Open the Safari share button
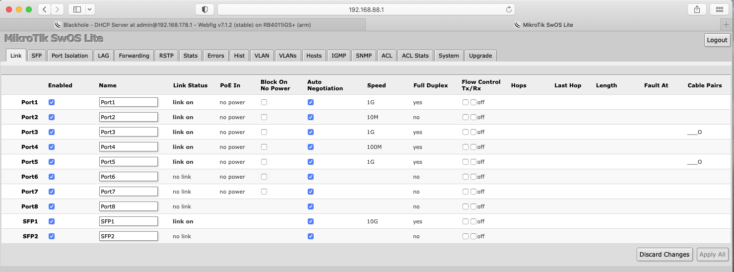The image size is (734, 272). pos(697,9)
